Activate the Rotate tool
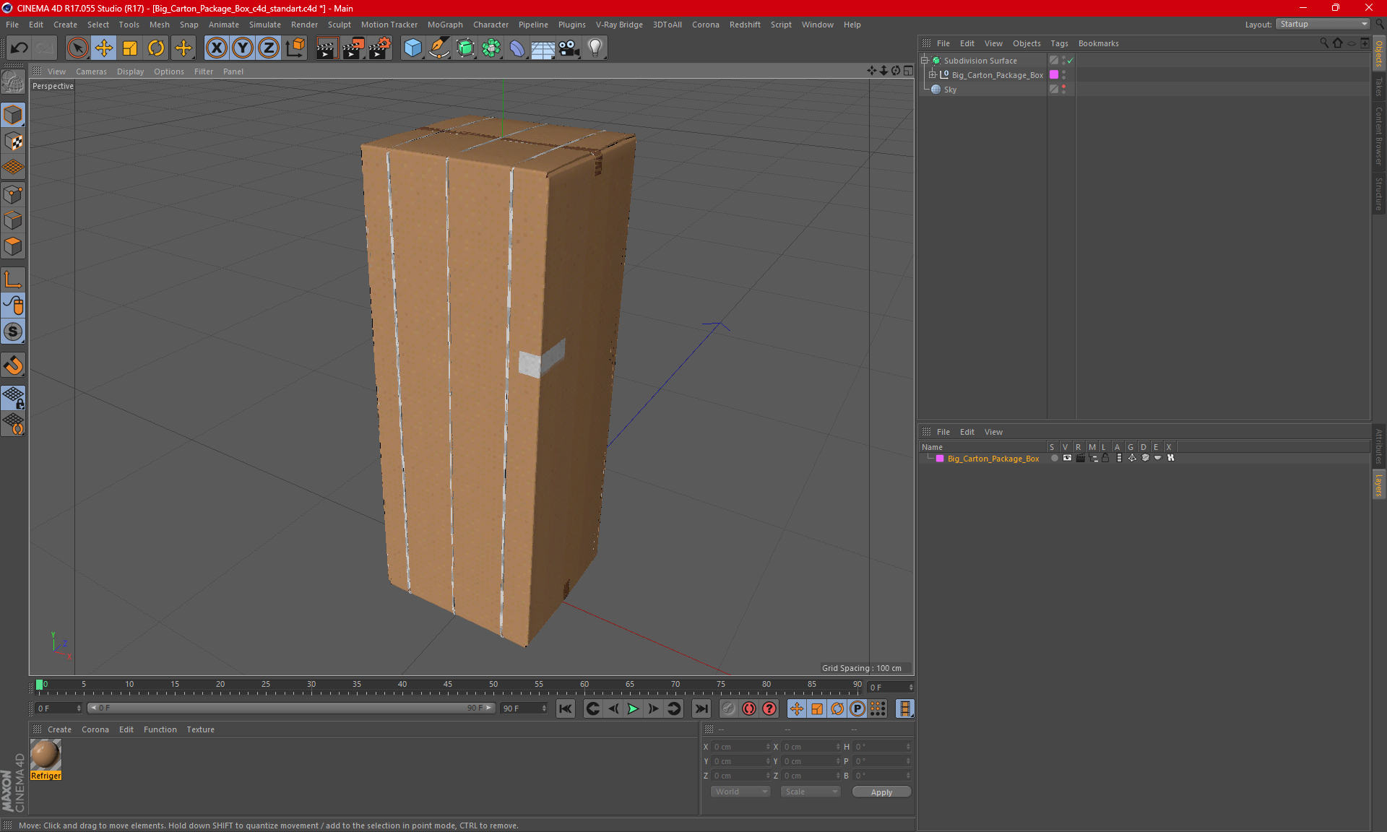The width and height of the screenshot is (1387, 832). [x=156, y=48]
